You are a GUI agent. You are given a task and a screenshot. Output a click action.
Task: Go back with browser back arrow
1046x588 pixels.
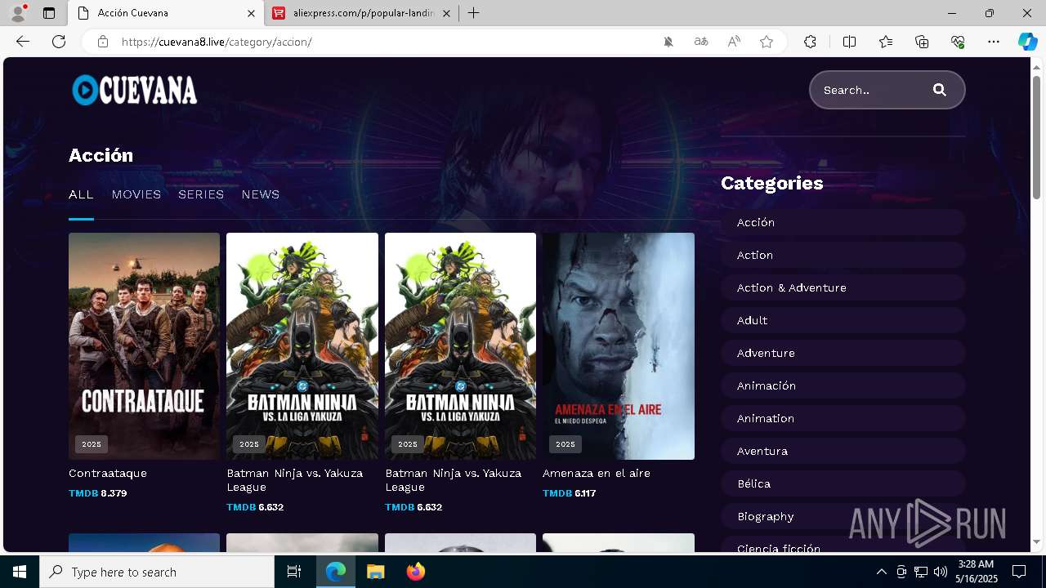(x=23, y=42)
